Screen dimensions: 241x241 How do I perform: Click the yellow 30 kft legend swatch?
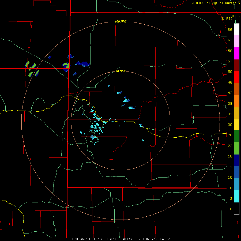coord(236,125)
